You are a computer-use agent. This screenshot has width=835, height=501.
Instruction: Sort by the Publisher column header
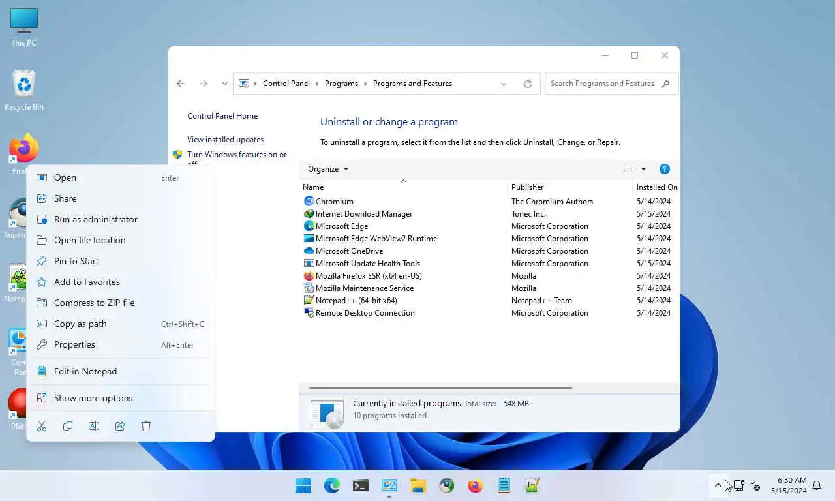point(569,187)
